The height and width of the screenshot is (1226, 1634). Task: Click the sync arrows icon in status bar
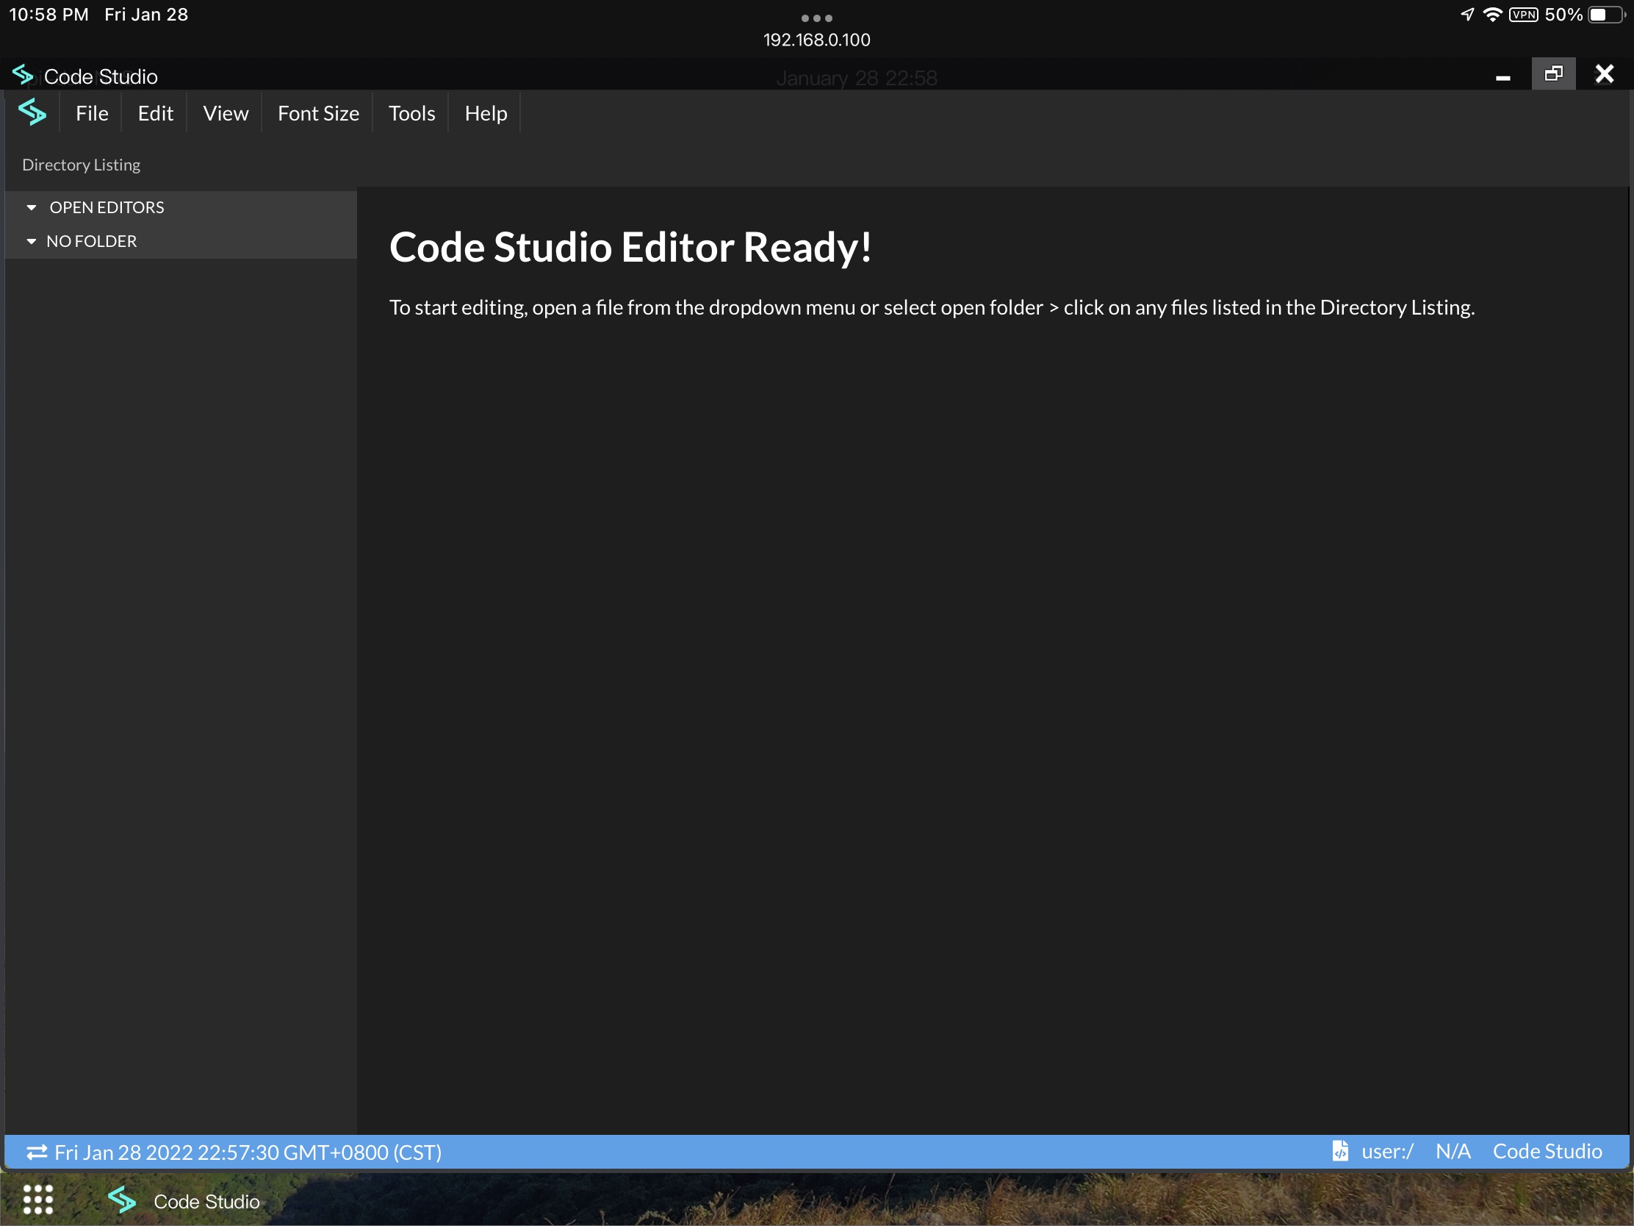click(37, 1152)
